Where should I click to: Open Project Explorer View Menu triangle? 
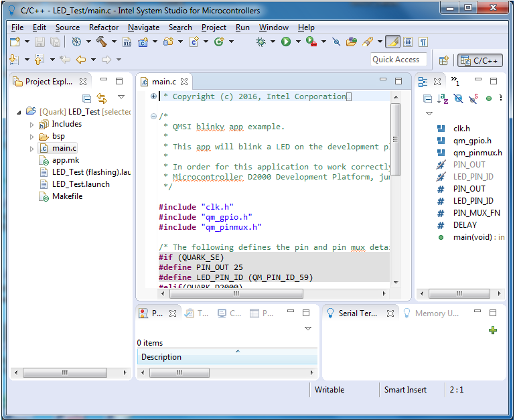coord(121,96)
